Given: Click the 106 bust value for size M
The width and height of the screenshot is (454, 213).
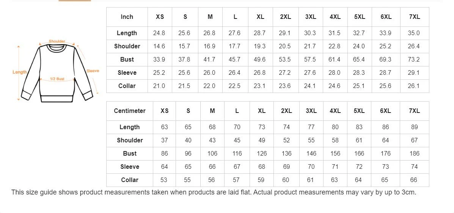Looking at the screenshot, I should click(x=212, y=153).
